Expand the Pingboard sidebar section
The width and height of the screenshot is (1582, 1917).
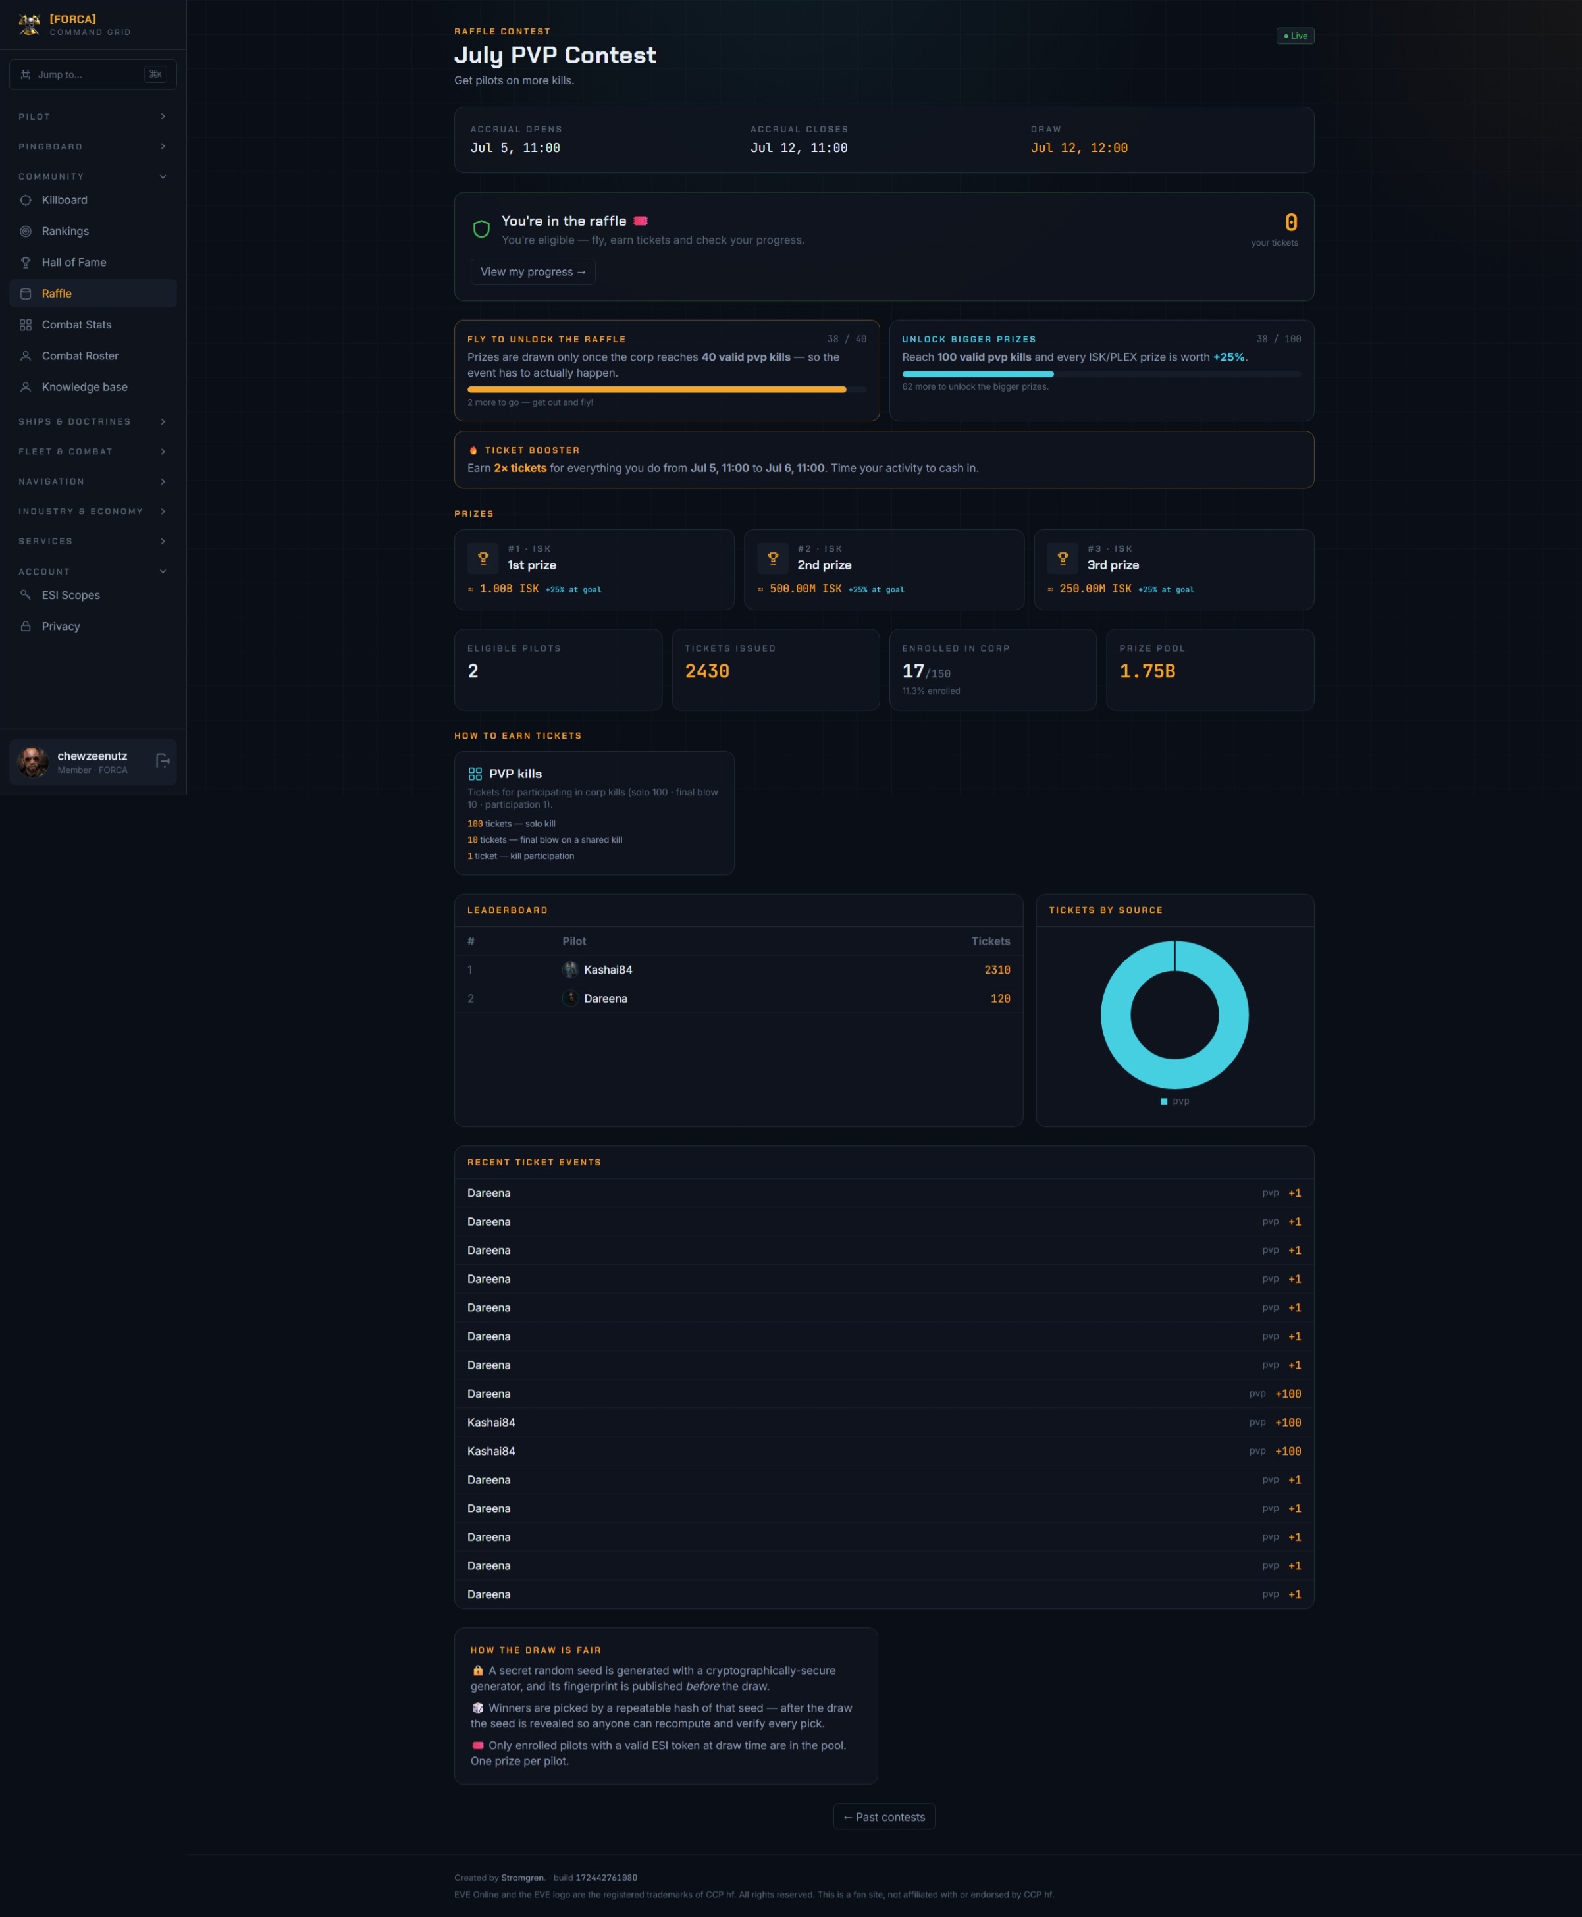93,147
